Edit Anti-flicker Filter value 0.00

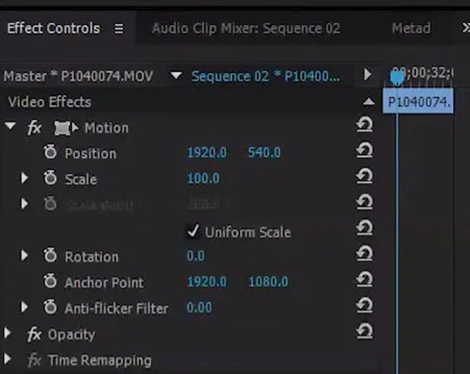pyautogui.click(x=199, y=308)
